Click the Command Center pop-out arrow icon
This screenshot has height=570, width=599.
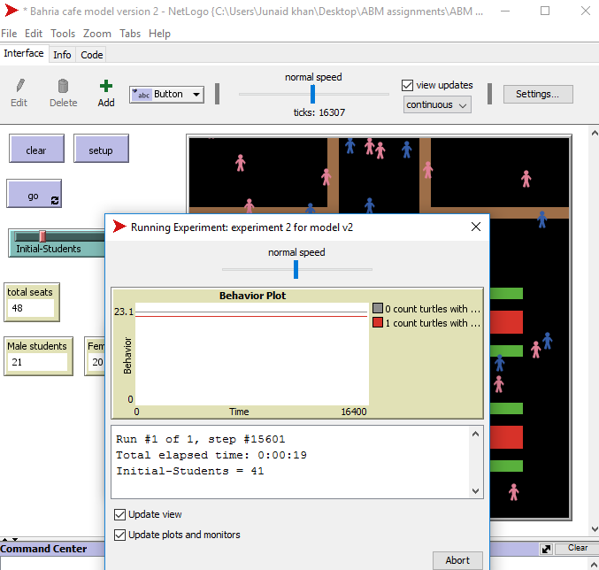[x=547, y=549]
